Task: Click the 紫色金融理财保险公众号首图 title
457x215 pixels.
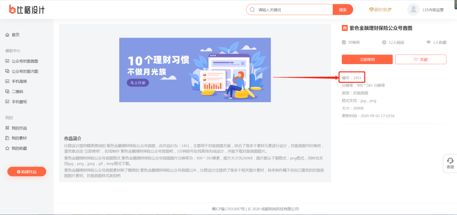Action: (x=381, y=28)
